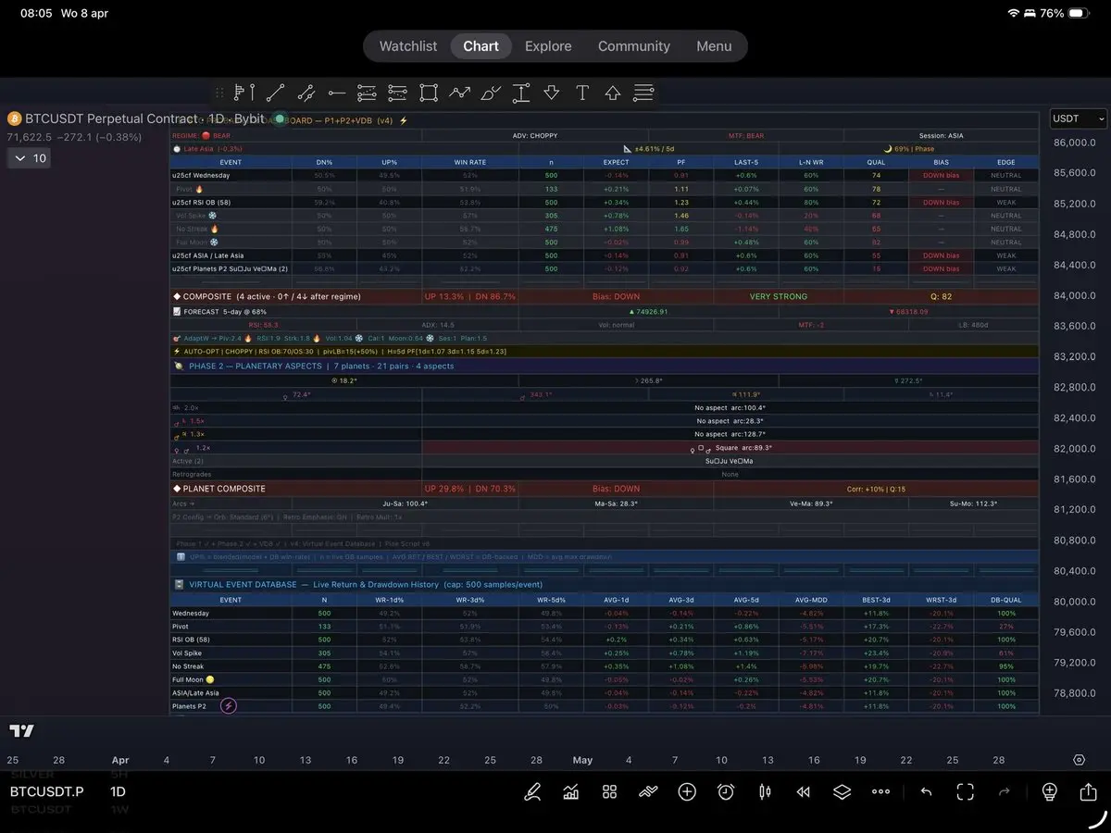The image size is (1111, 833).
Task: Select the Text annotation tool
Action: point(582,93)
